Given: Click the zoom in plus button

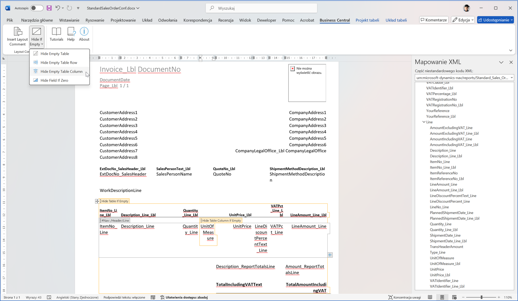Looking at the screenshot, I should [x=499, y=297].
